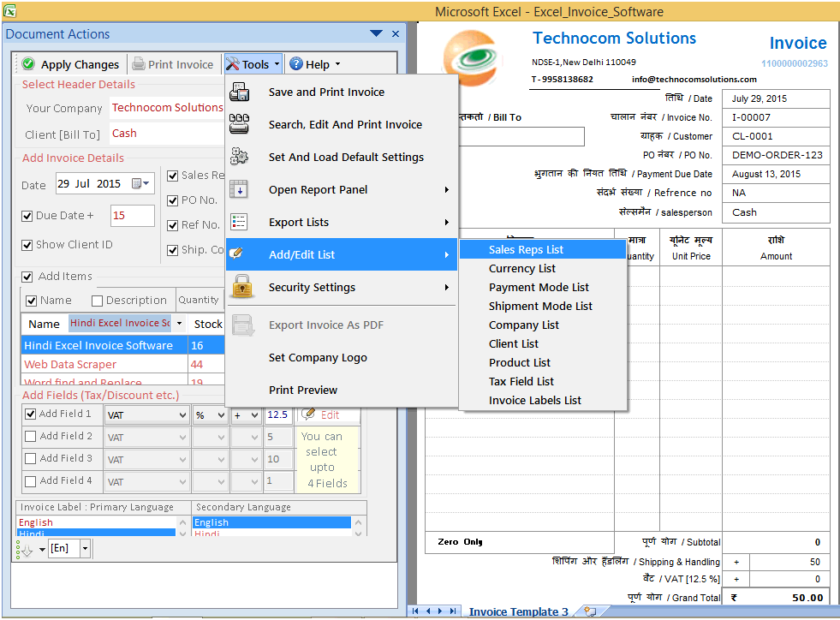Open Tax Field List

point(543,382)
